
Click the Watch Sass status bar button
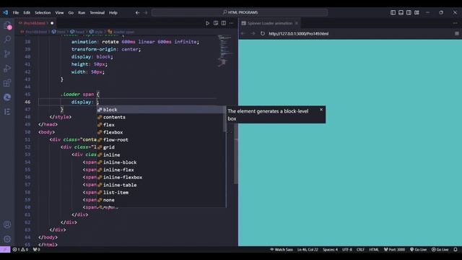(x=282, y=250)
